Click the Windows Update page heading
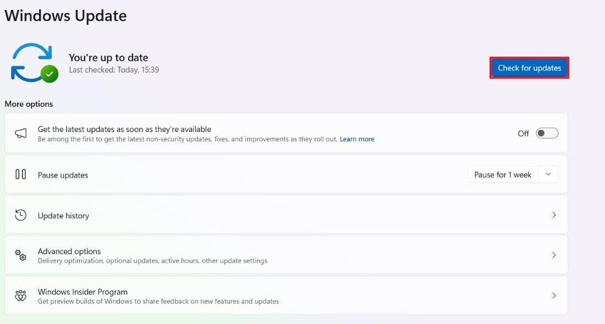 click(x=65, y=15)
